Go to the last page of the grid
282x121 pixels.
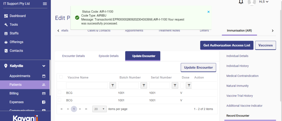(x=86, y=109)
